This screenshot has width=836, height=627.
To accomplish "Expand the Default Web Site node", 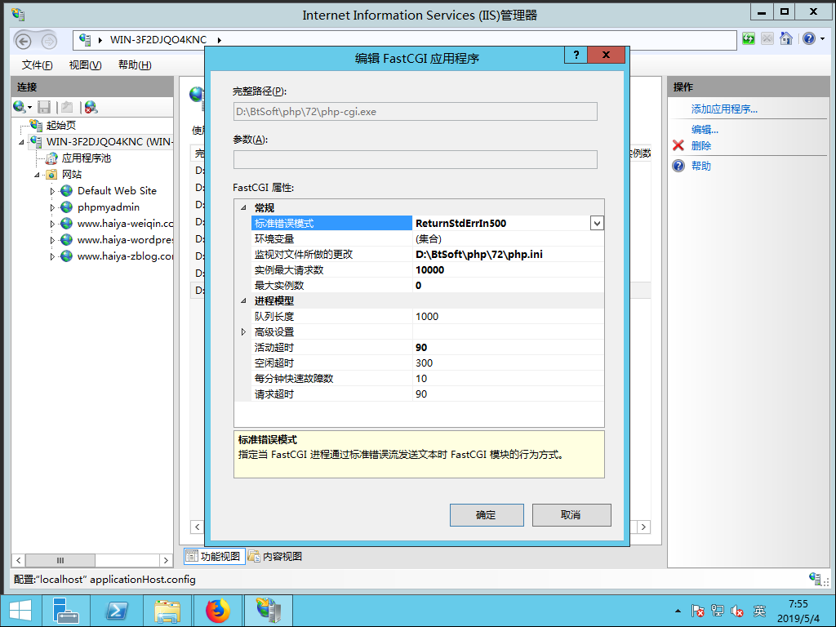I will click(52, 191).
